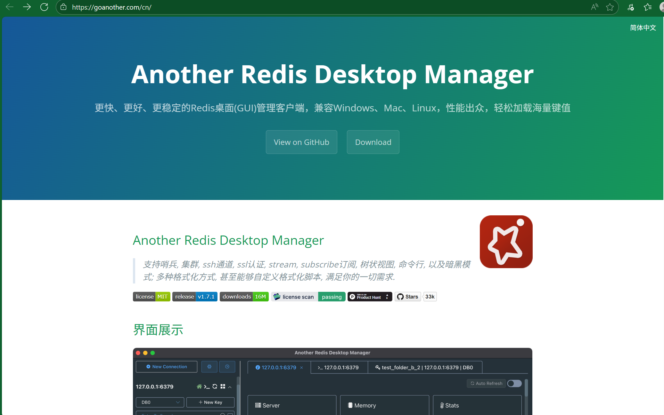The height and width of the screenshot is (415, 664).
Task: Click the release v1.7.1 badge
Action: (x=195, y=297)
